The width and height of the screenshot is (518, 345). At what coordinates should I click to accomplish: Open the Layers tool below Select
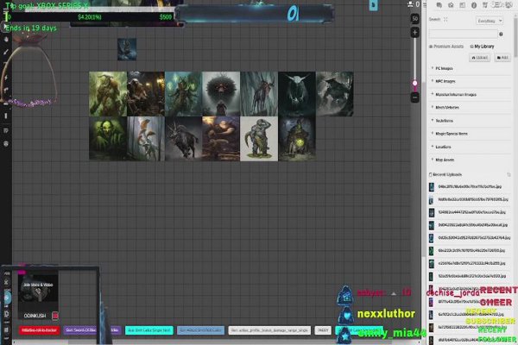tap(6, 40)
